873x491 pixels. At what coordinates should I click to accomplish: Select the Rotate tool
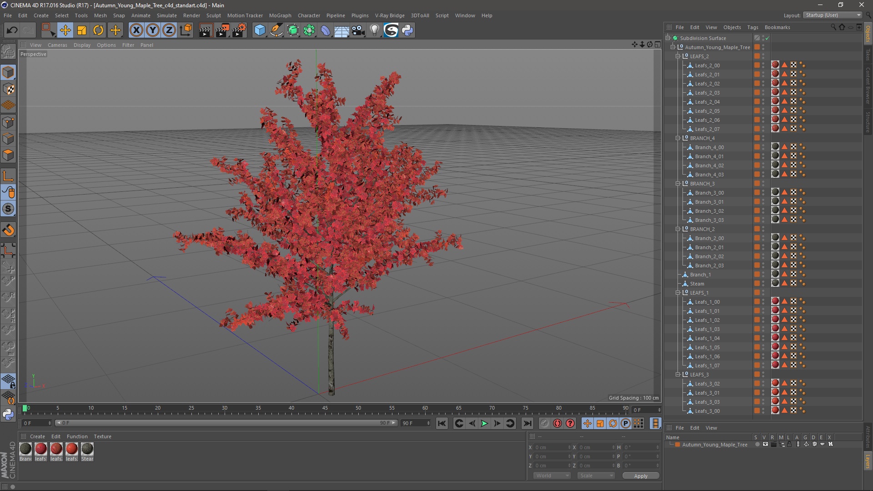(x=98, y=30)
